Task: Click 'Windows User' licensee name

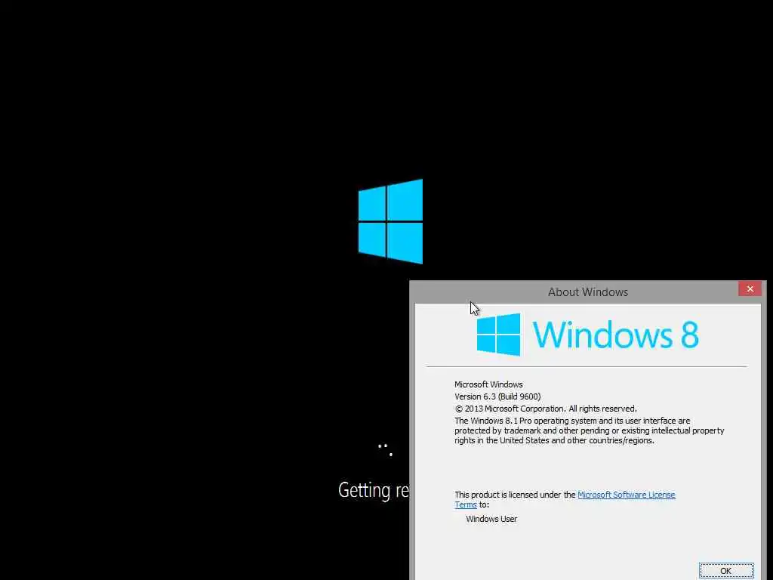Action: (491, 519)
